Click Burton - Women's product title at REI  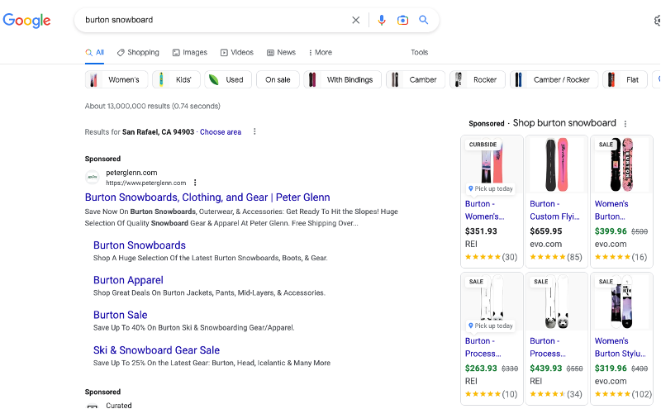485,210
